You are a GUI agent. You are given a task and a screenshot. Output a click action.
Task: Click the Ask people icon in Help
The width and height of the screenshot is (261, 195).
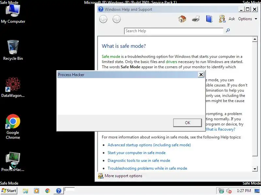point(222,19)
